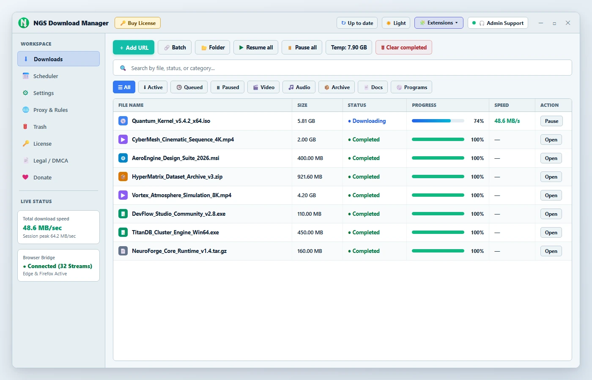
Task: Filter list by Active downloads
Action: point(153,87)
